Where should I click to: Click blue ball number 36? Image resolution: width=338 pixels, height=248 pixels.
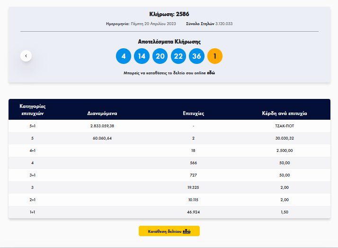[x=196, y=56]
